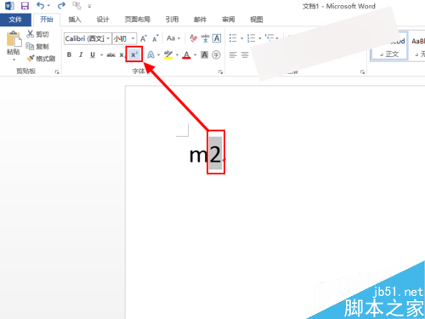Open Customize Quick Access Toolbar menu
The width and height of the screenshot is (425, 319).
pyautogui.click(x=89, y=6)
